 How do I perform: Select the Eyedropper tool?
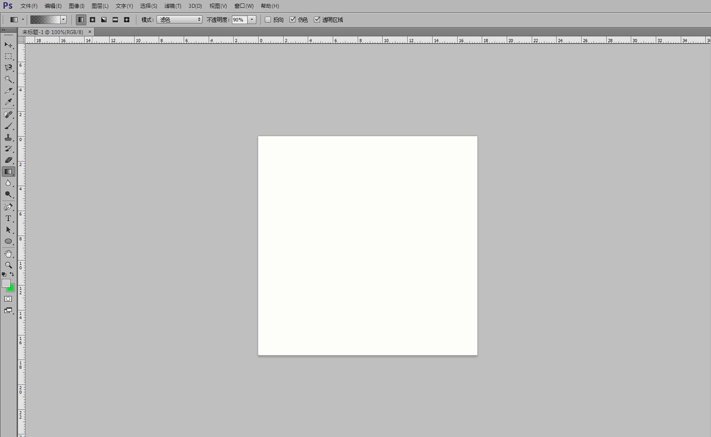tap(8, 102)
